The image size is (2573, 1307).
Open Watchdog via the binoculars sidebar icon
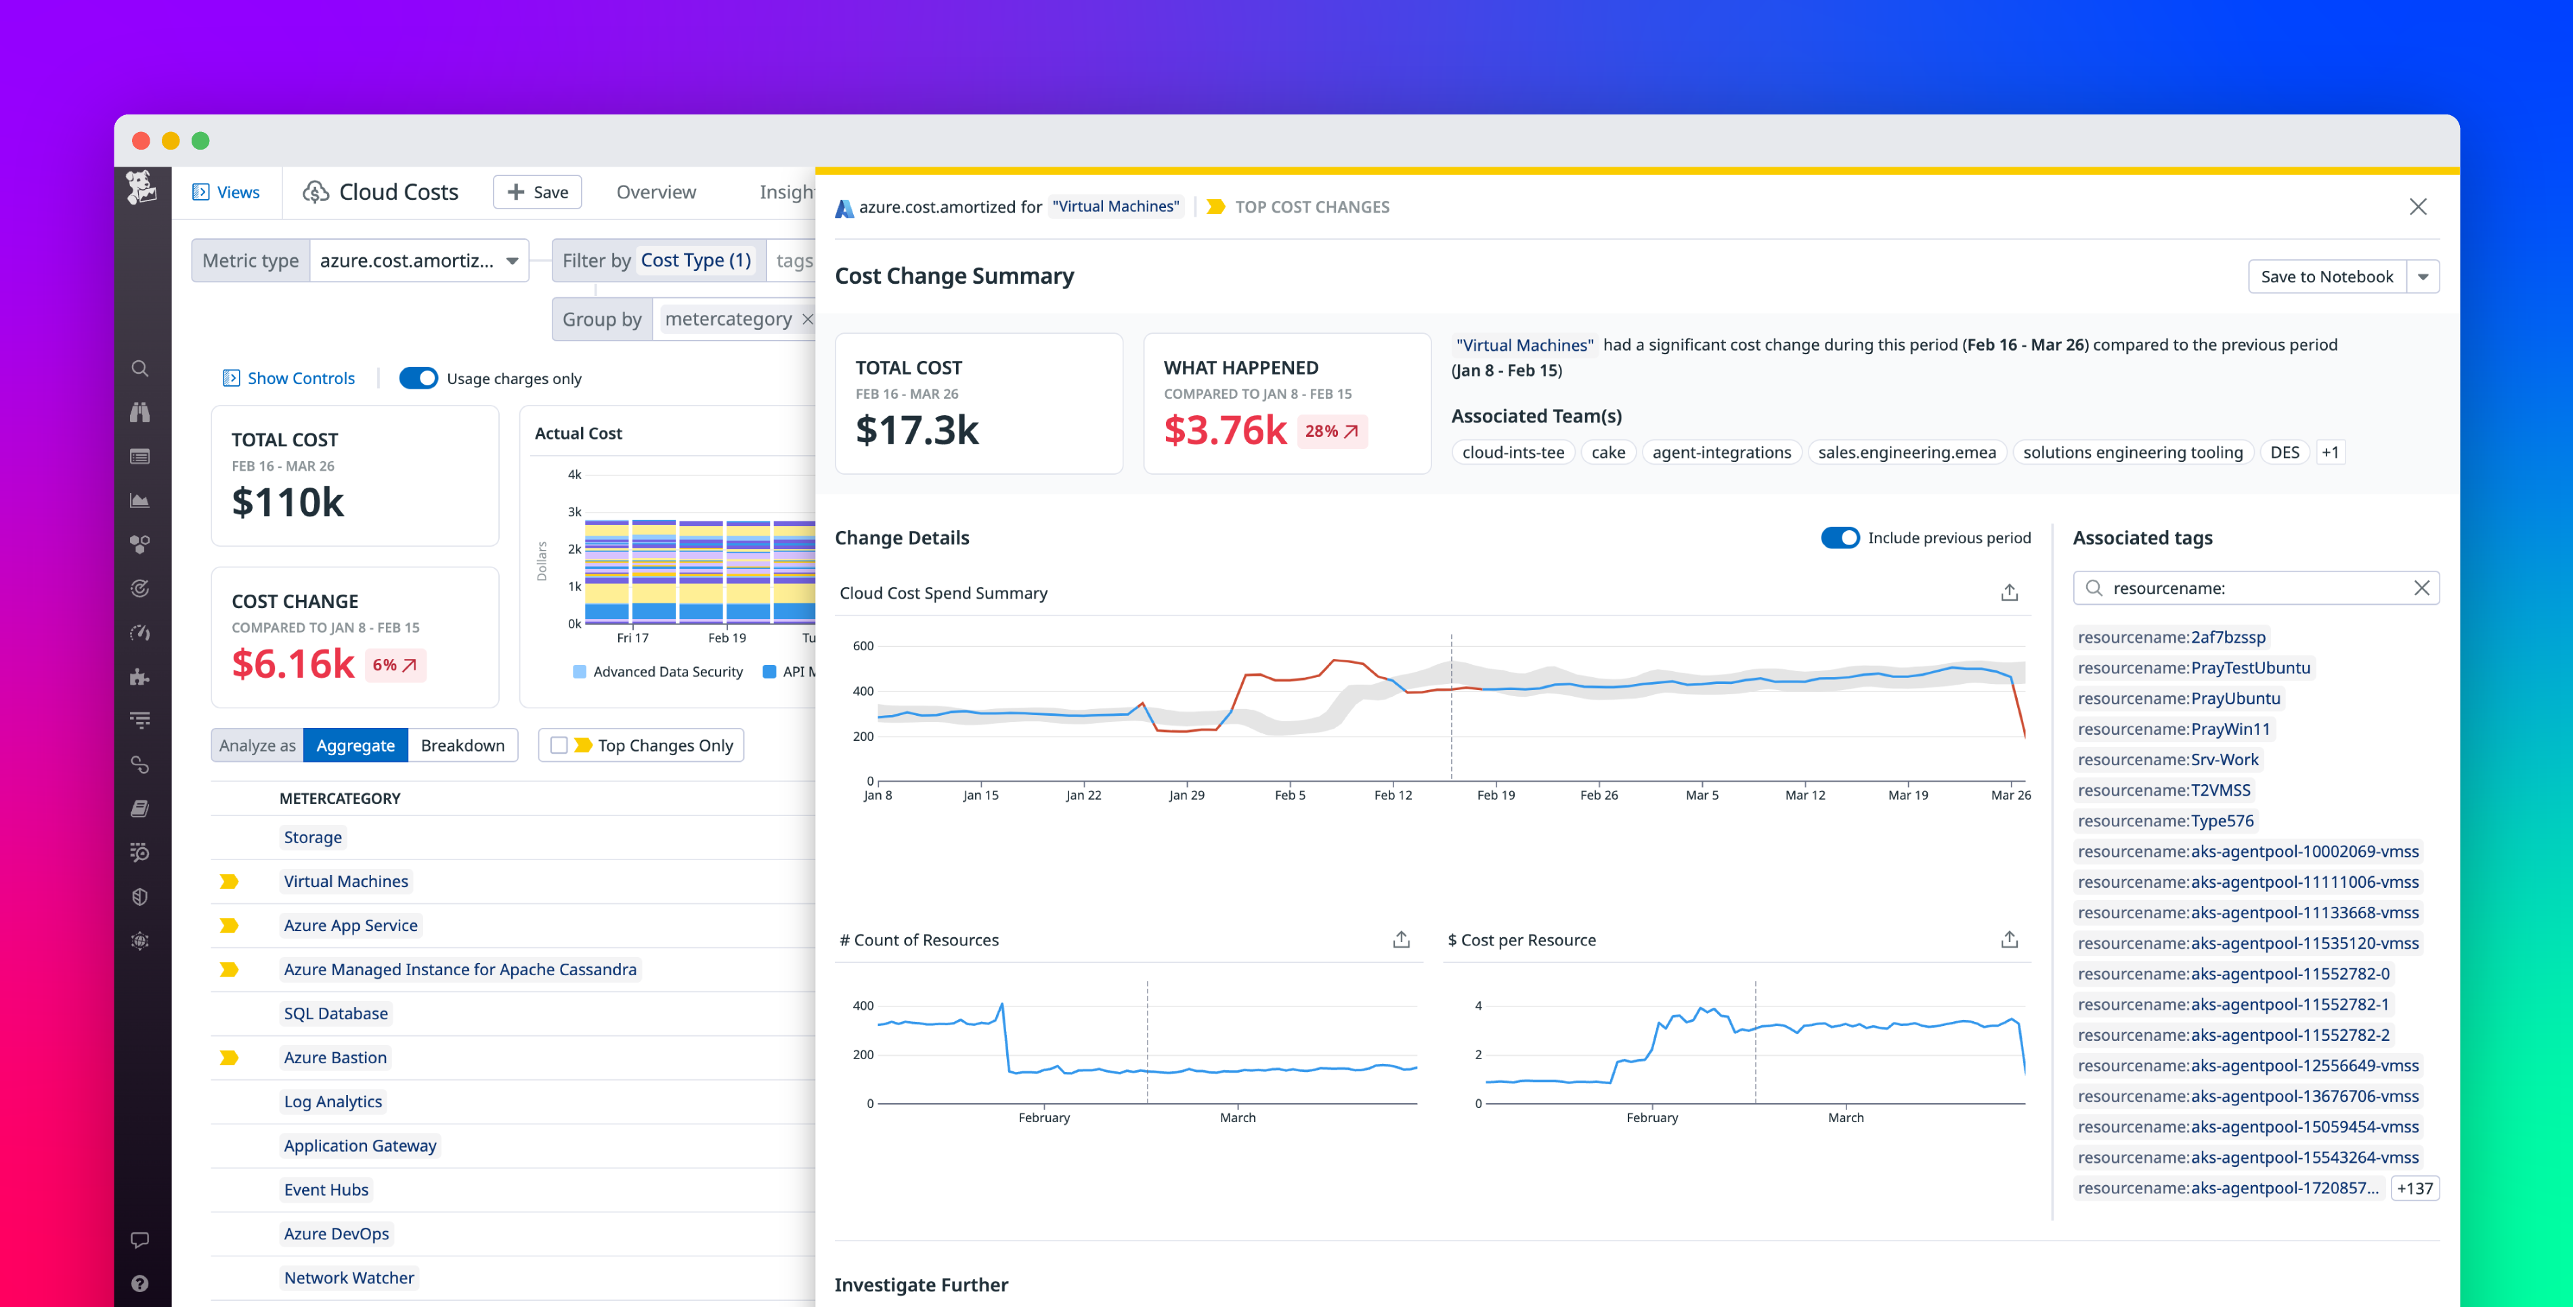pyautogui.click(x=140, y=412)
